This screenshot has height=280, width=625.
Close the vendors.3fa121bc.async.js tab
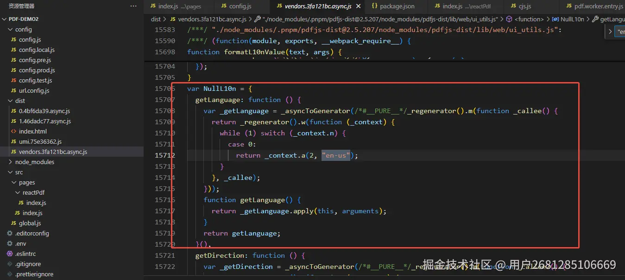[358, 6]
